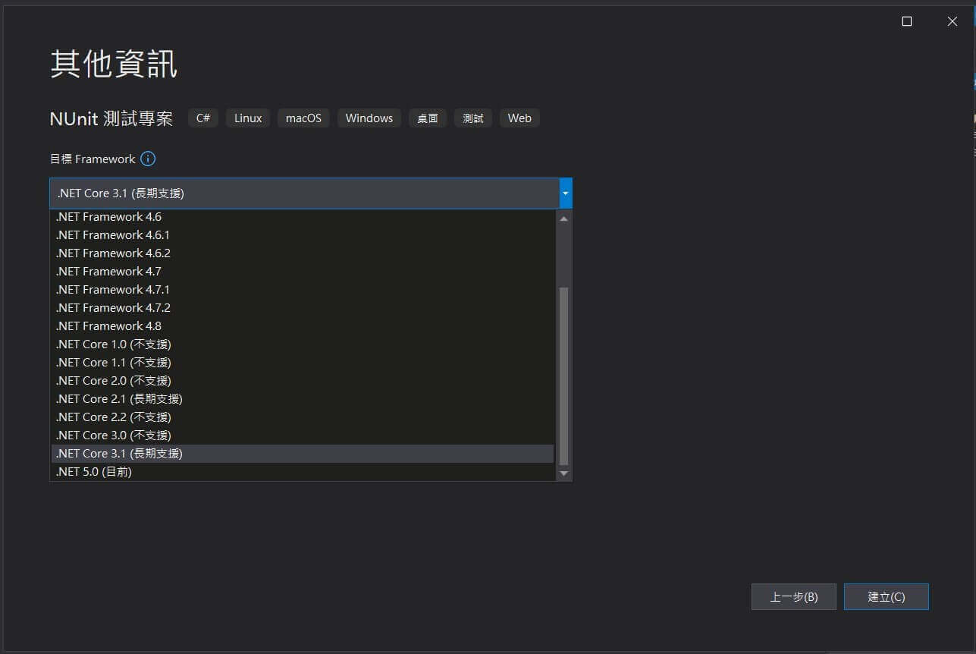Click the 桌面 tag
Viewport: 976px width, 654px height.
pyautogui.click(x=428, y=118)
